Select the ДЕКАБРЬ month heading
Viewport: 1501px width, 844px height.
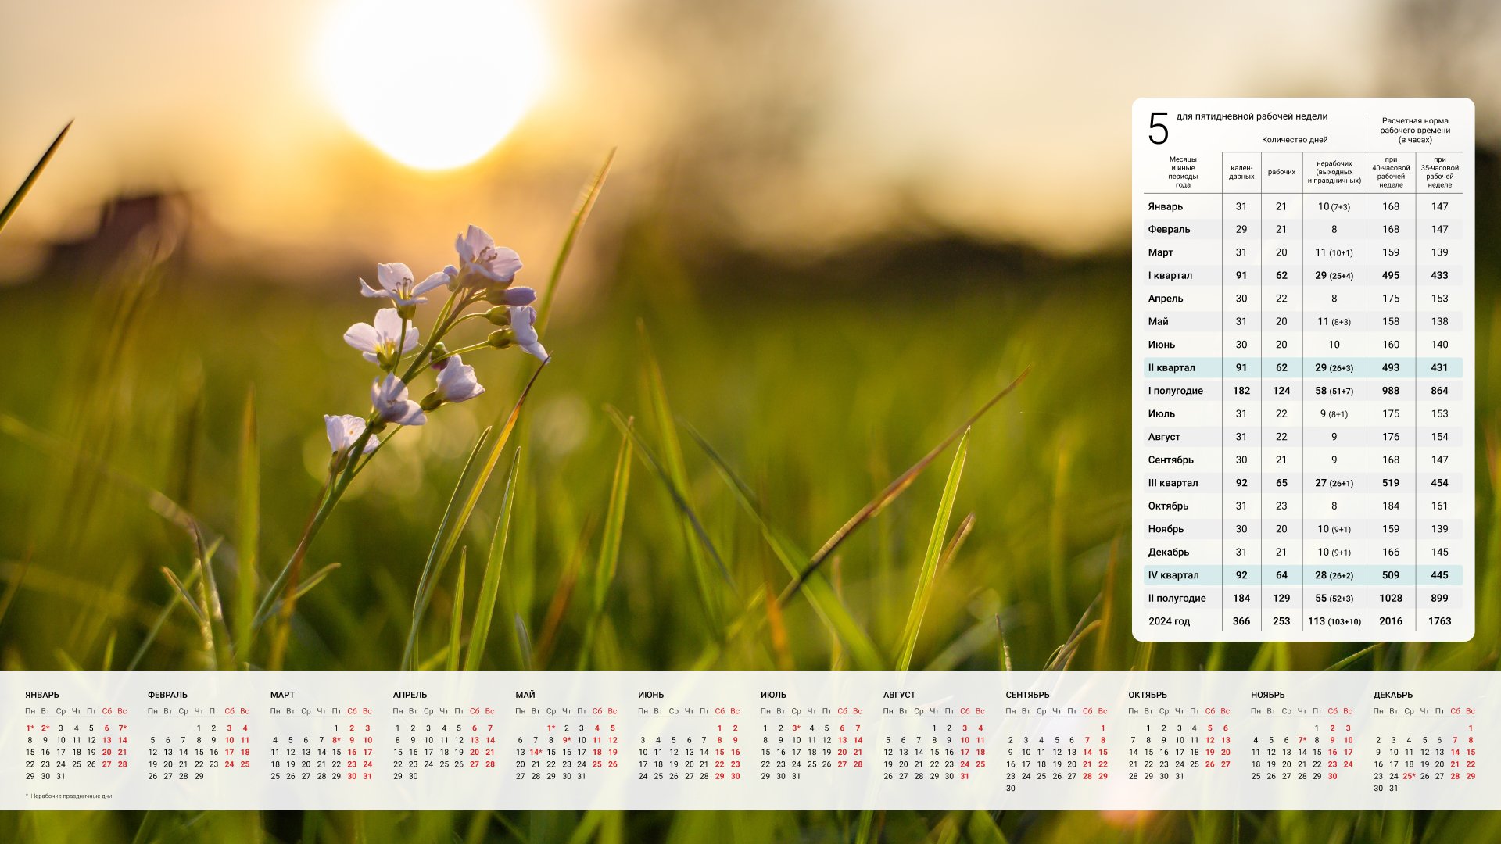pos(1393,695)
